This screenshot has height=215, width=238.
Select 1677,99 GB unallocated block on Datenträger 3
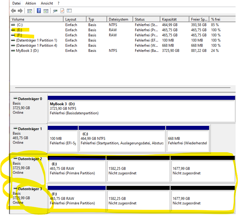203,199
